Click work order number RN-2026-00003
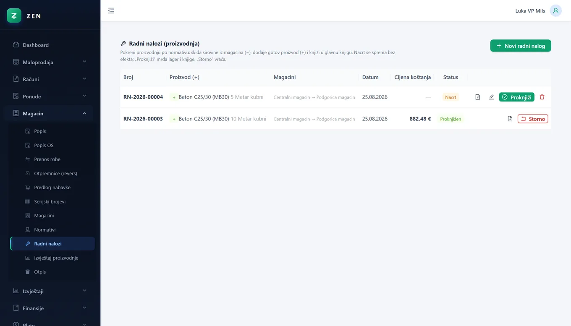 pos(143,119)
